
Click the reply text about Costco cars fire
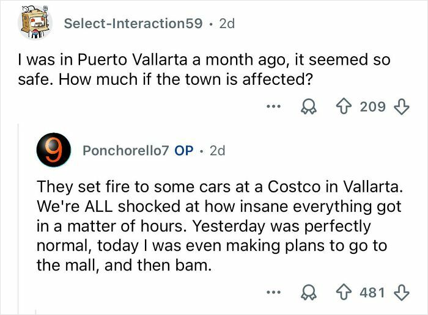coord(214,226)
